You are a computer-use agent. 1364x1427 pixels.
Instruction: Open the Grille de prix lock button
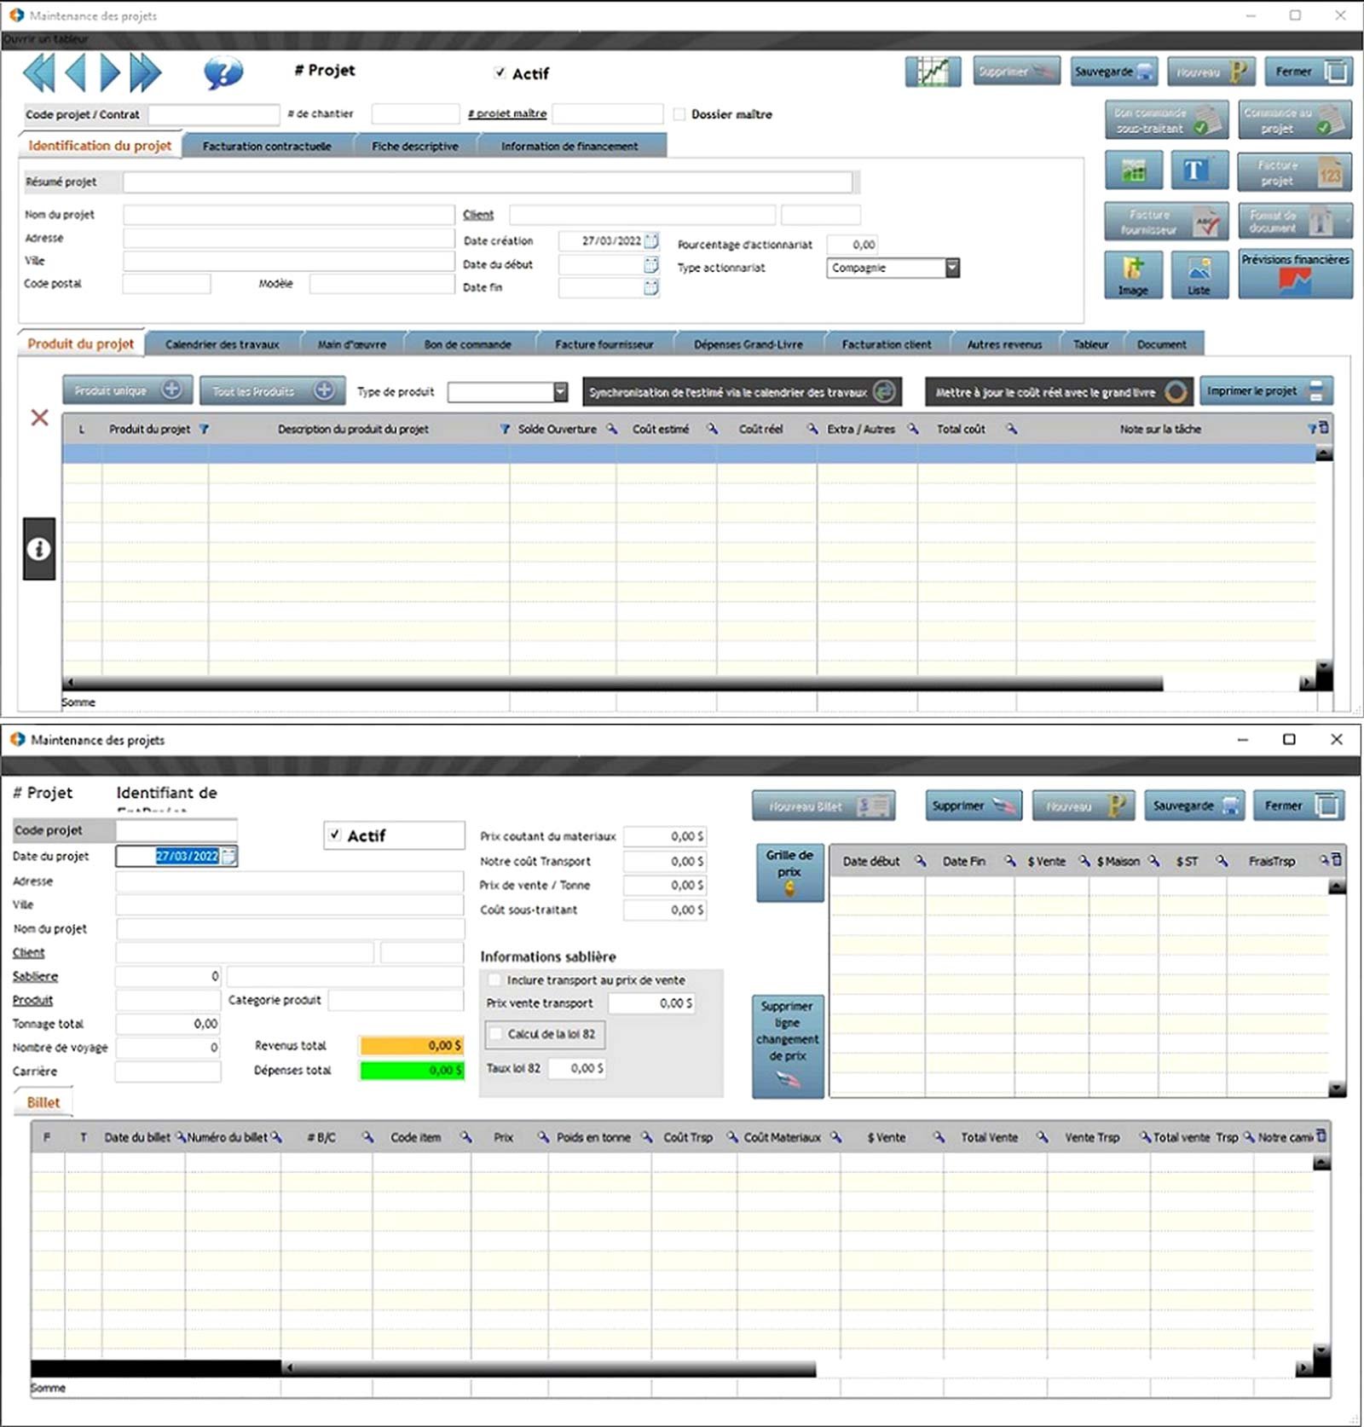[789, 873]
